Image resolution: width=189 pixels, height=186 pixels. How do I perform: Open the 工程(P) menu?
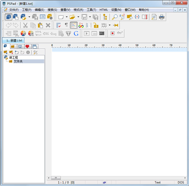[x=27, y=10]
